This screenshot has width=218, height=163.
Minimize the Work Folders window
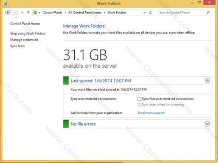(193, 3)
